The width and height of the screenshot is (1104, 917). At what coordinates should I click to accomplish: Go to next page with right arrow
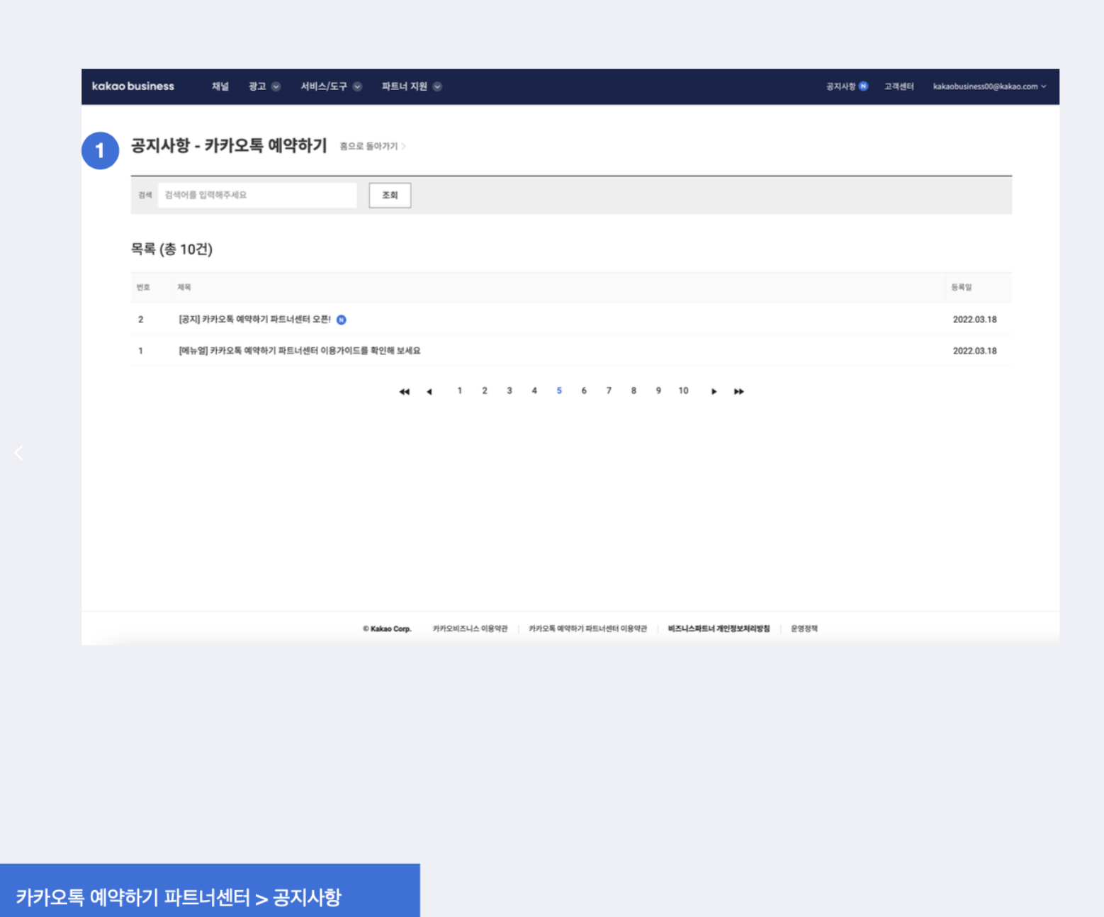[x=714, y=392]
